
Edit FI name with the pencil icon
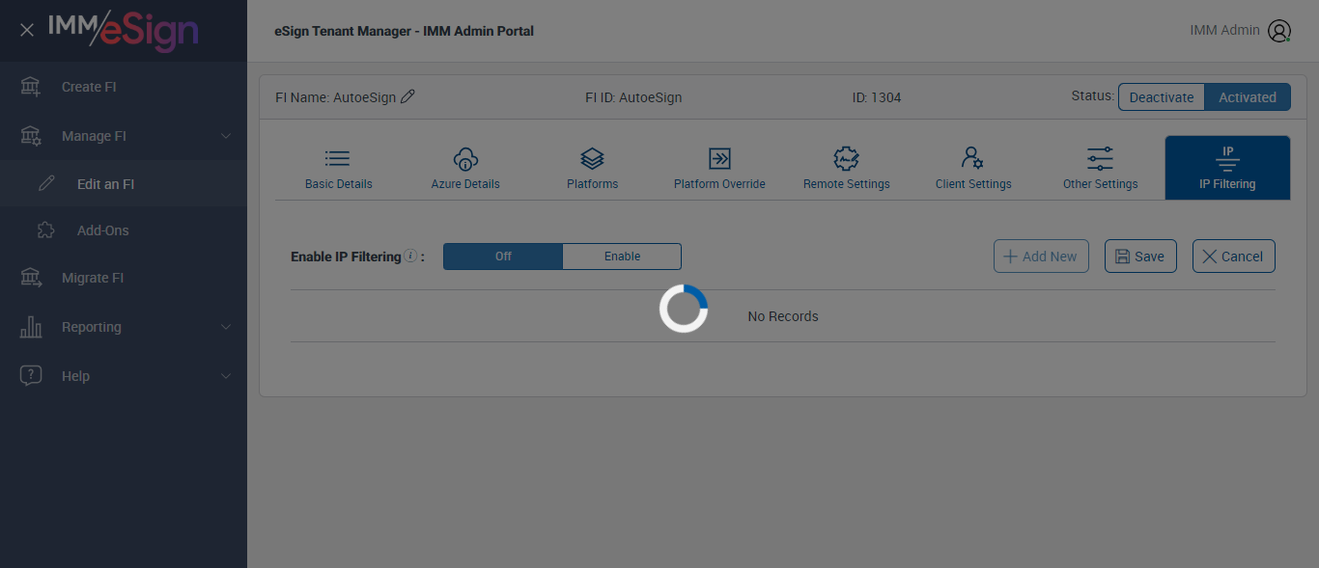(x=407, y=96)
